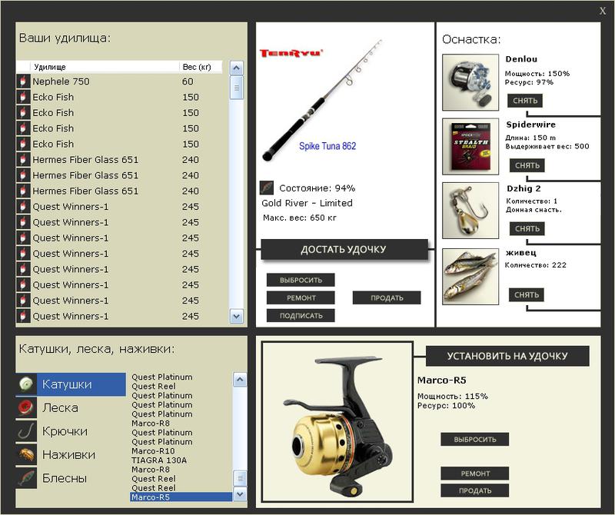The width and height of the screenshot is (615, 515).
Task: Click the lure fish icon for Блесны
Action: click(x=26, y=478)
